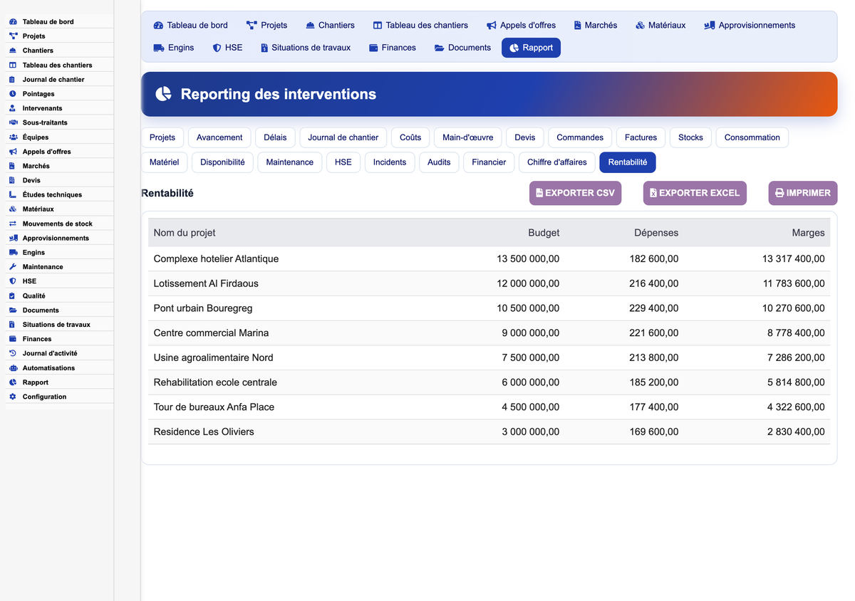Click the Études techniques icon in sidebar
This screenshot has height=601, width=855.
[x=13, y=194]
